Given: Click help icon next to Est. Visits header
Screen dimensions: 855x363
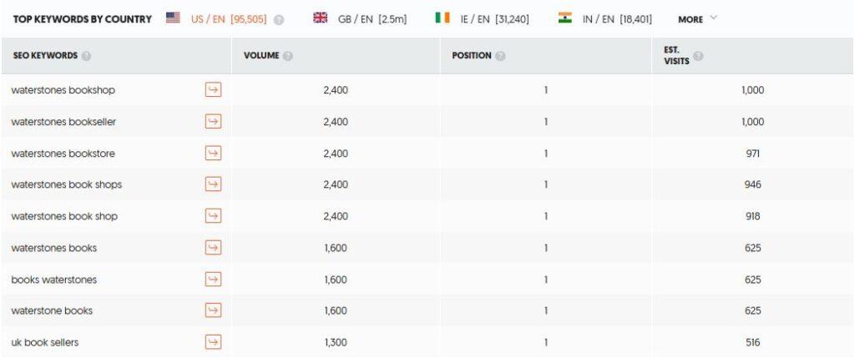Looking at the screenshot, I should click(x=698, y=56).
